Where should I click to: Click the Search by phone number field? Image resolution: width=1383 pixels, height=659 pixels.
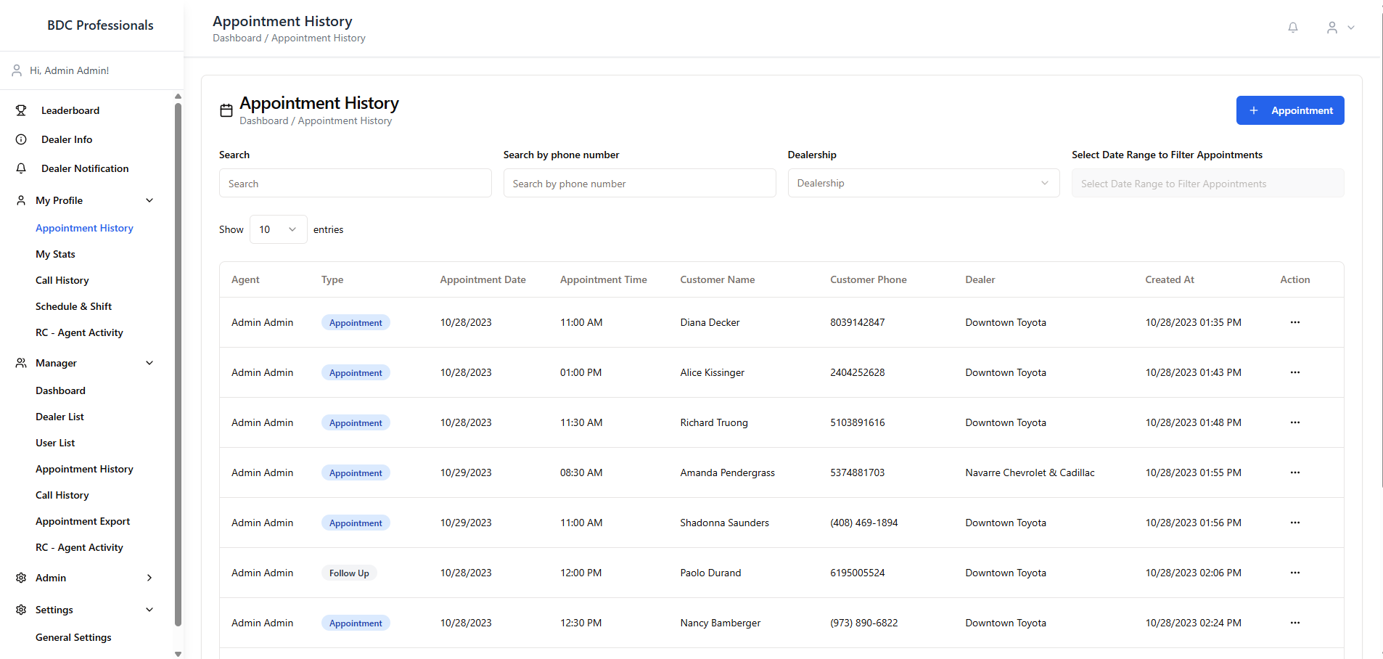coord(639,183)
